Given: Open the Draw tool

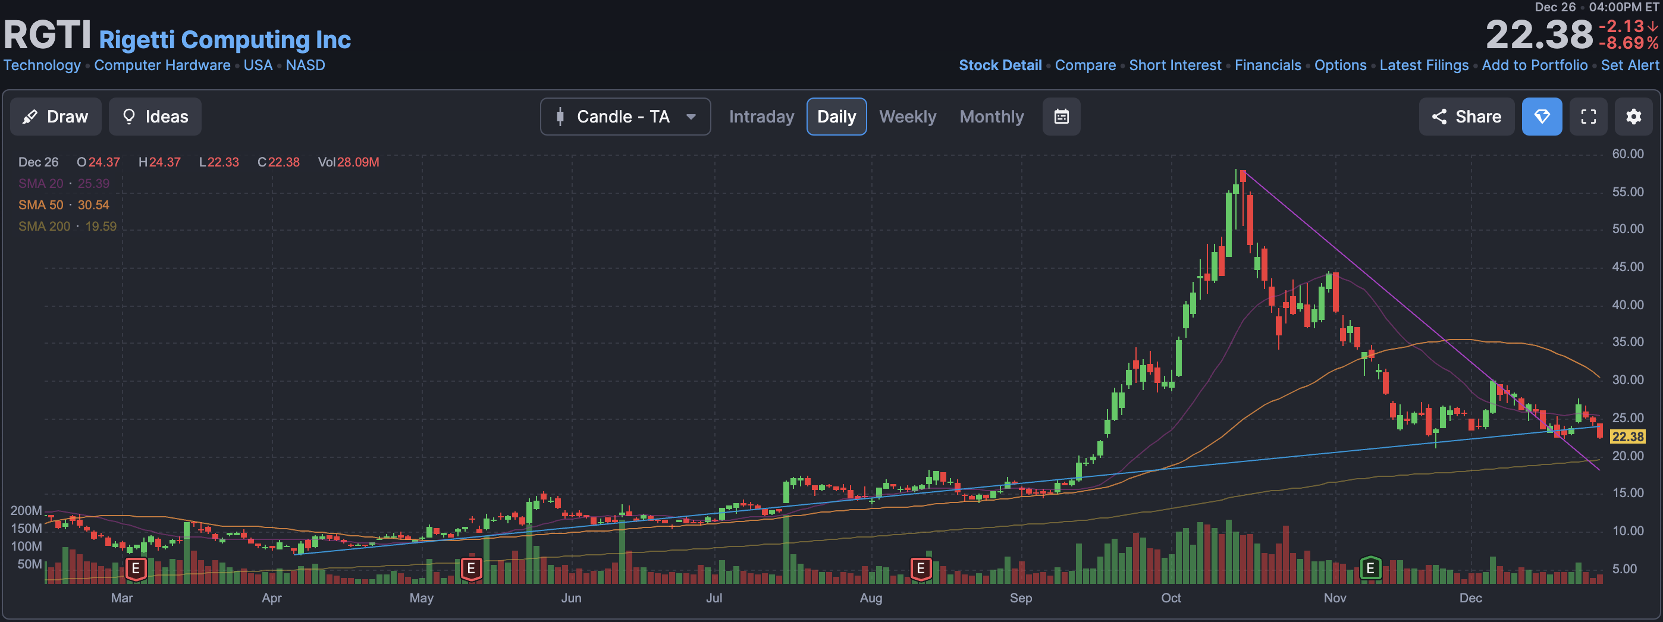Looking at the screenshot, I should pyautogui.click(x=55, y=117).
